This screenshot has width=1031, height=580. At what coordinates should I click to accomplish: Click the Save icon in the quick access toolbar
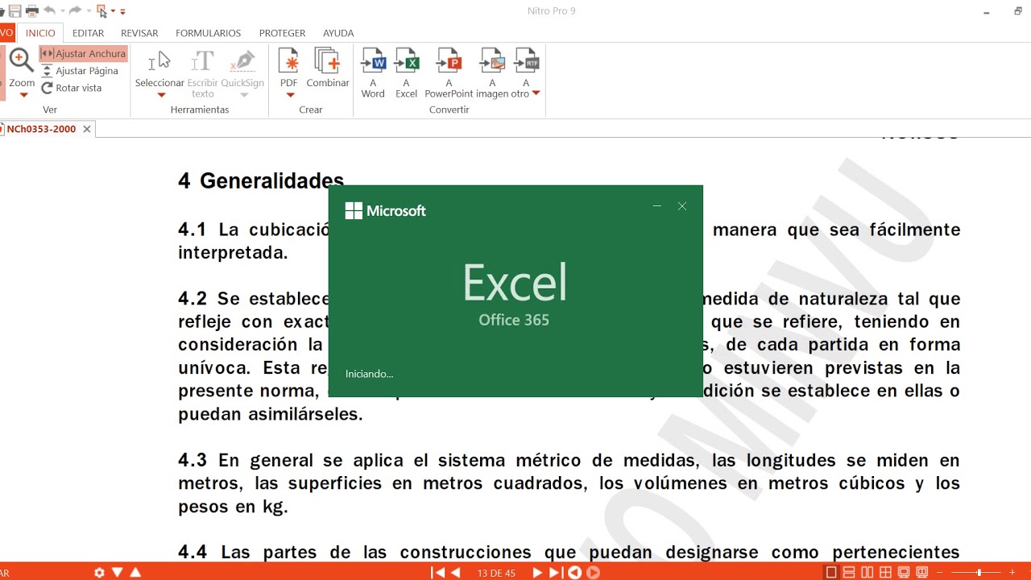pos(15,10)
